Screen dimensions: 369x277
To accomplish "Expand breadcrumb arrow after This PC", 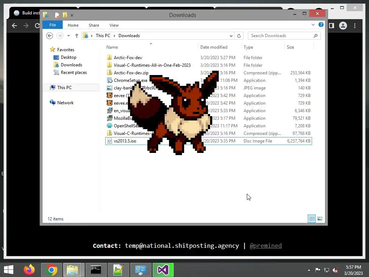I will [x=114, y=36].
